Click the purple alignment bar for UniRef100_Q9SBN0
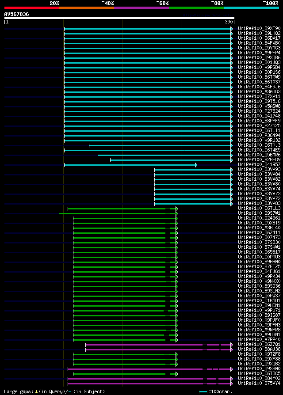The width and height of the screenshot is (283, 395). 150,369
